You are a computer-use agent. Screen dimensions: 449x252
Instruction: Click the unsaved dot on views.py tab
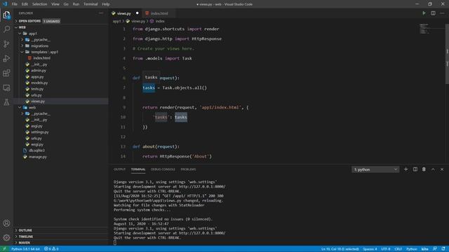(138, 13)
